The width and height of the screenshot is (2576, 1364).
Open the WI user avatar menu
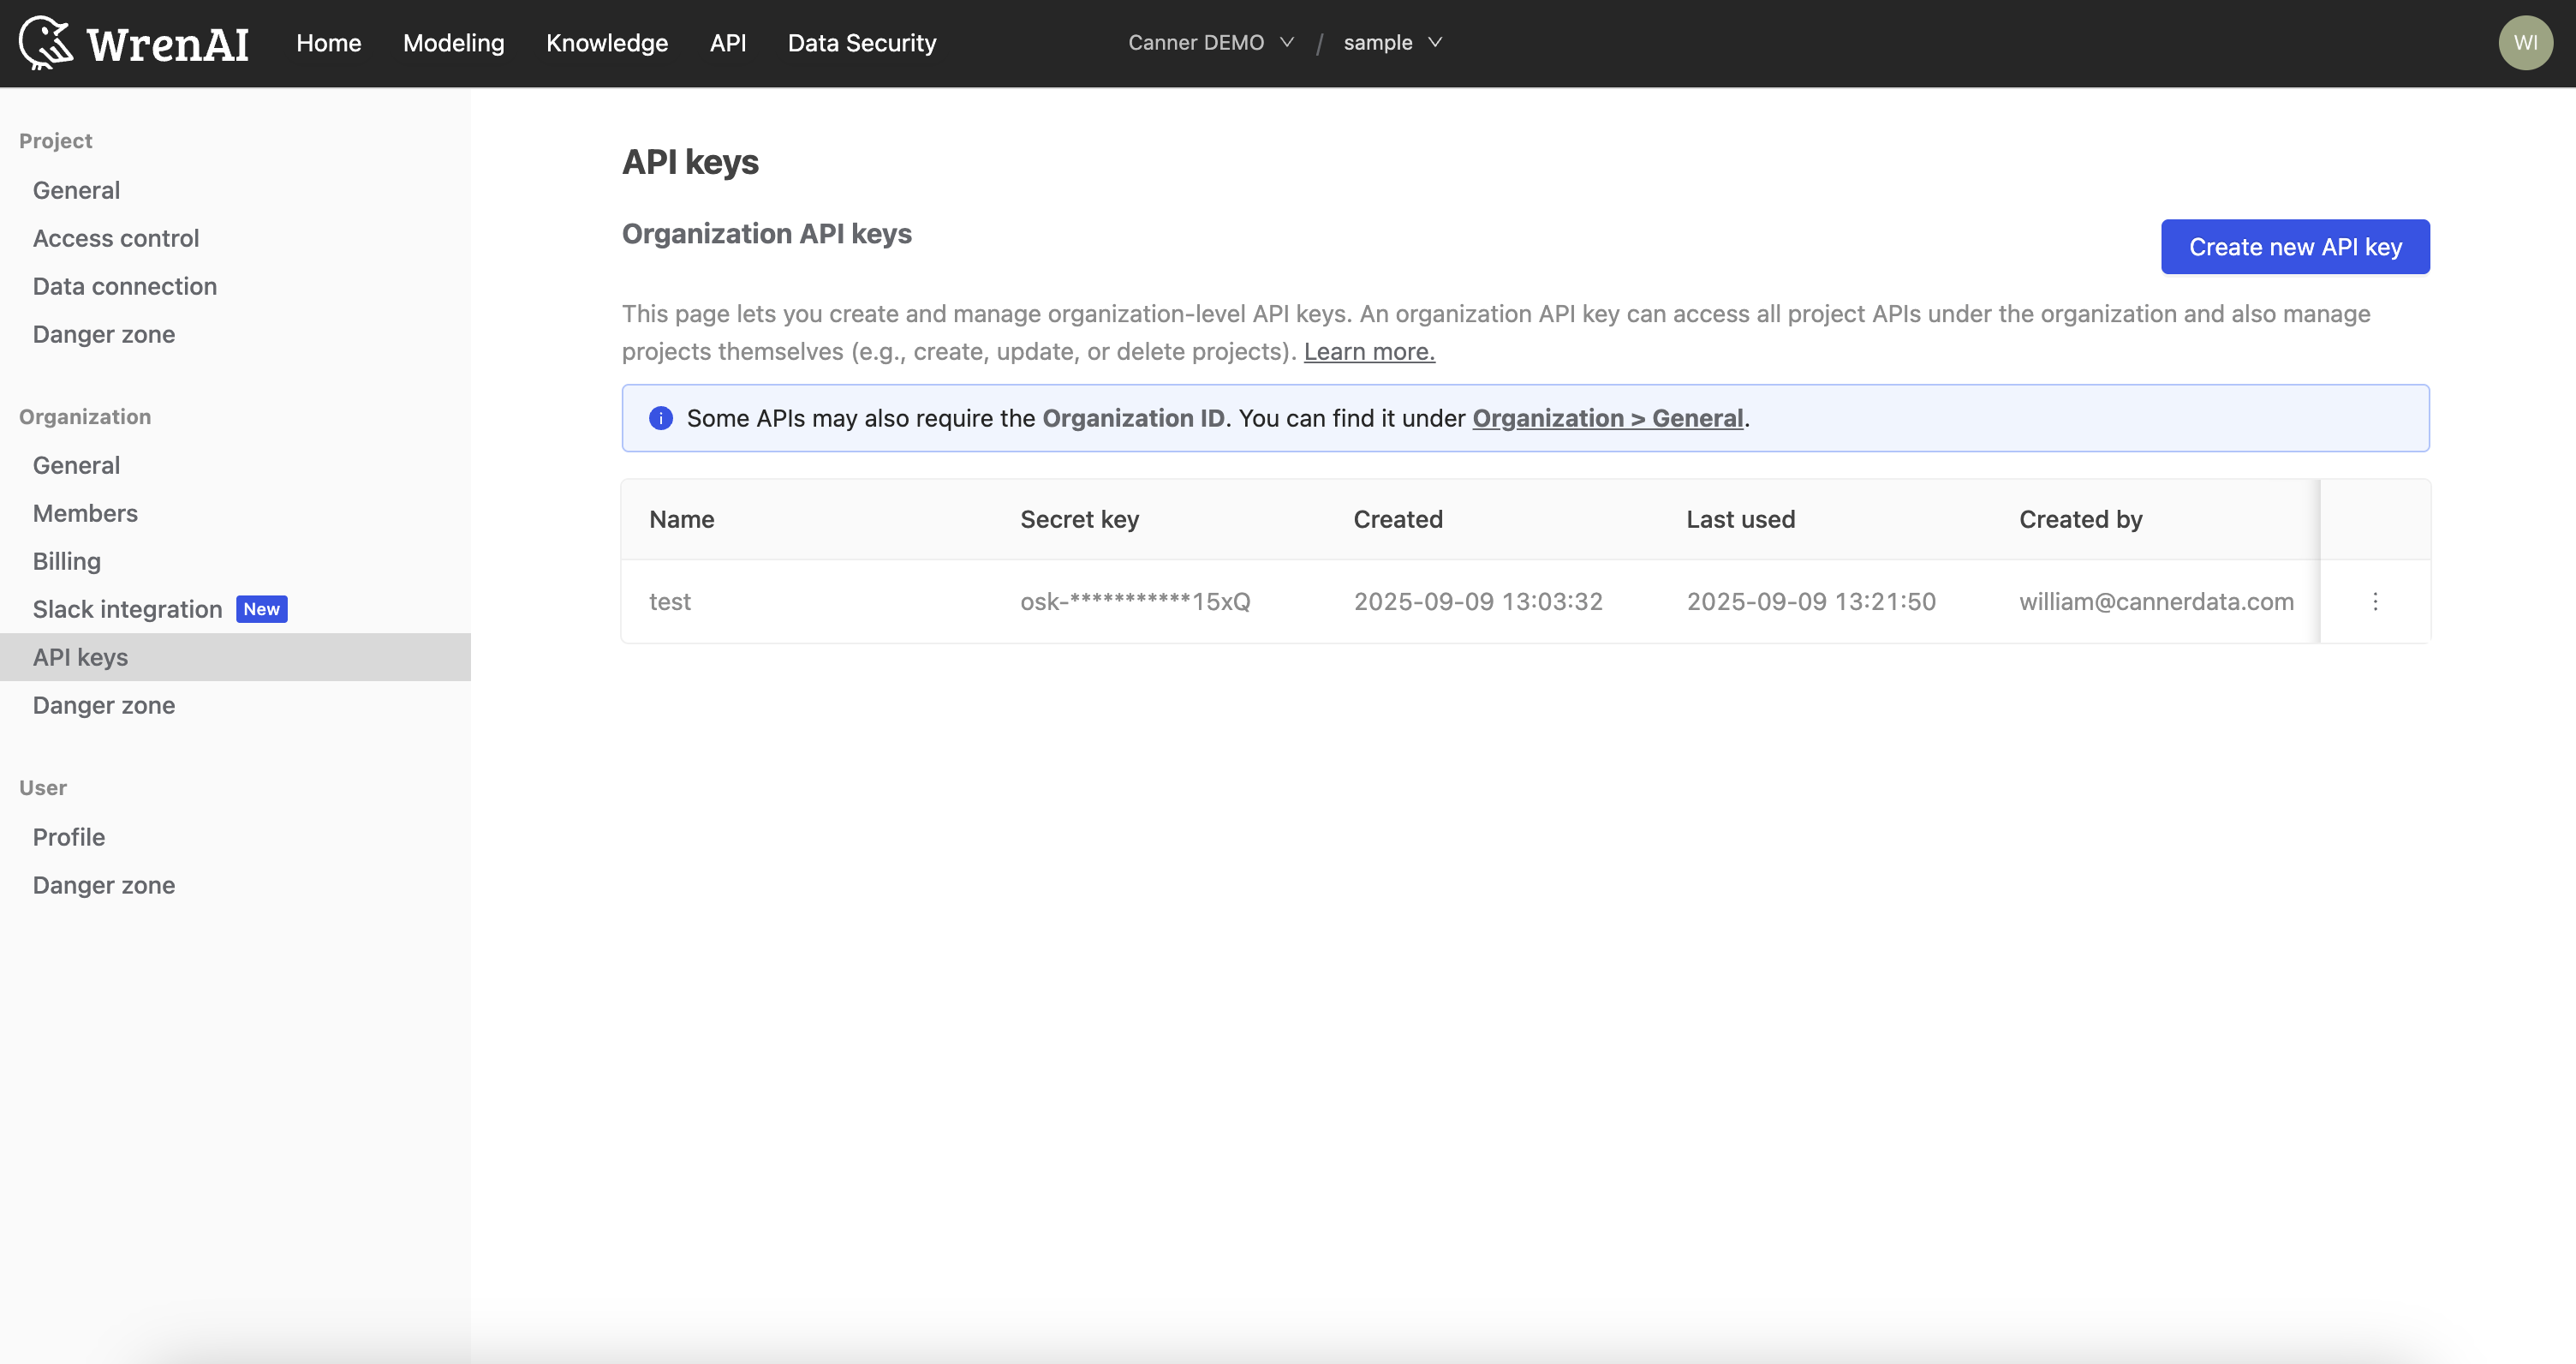point(2525,43)
